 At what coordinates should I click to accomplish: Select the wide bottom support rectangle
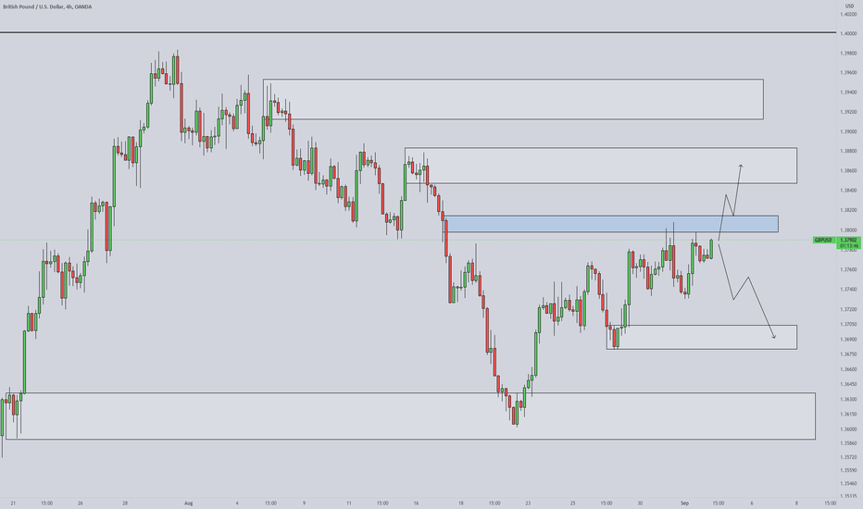410,416
